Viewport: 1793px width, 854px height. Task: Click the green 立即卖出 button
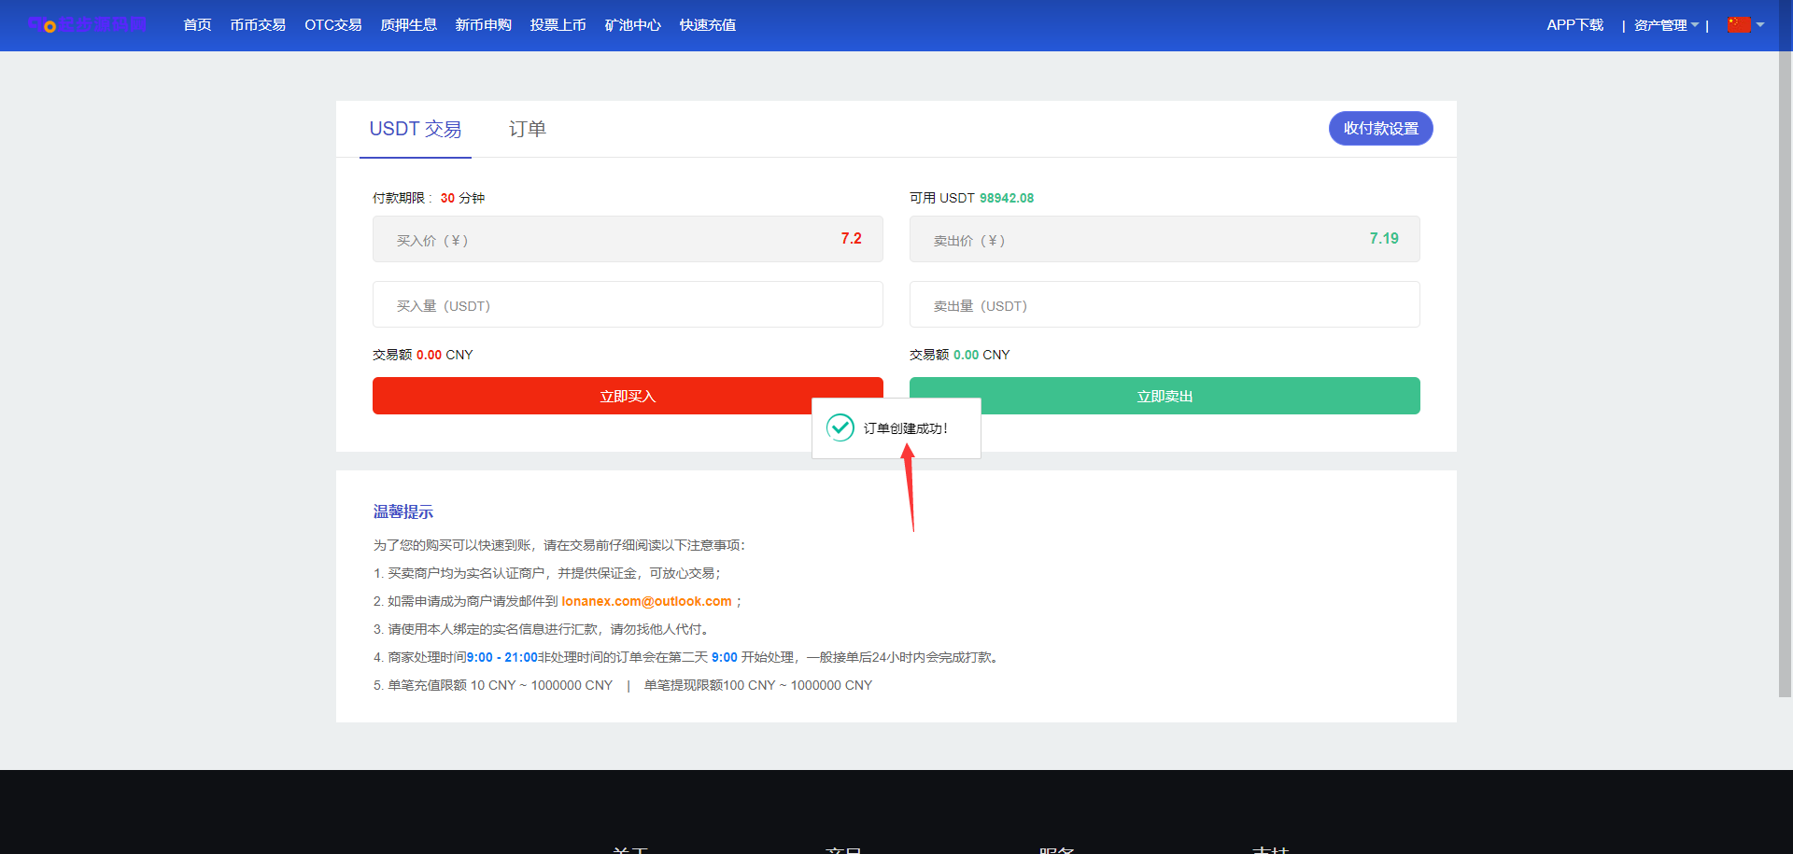point(1165,396)
